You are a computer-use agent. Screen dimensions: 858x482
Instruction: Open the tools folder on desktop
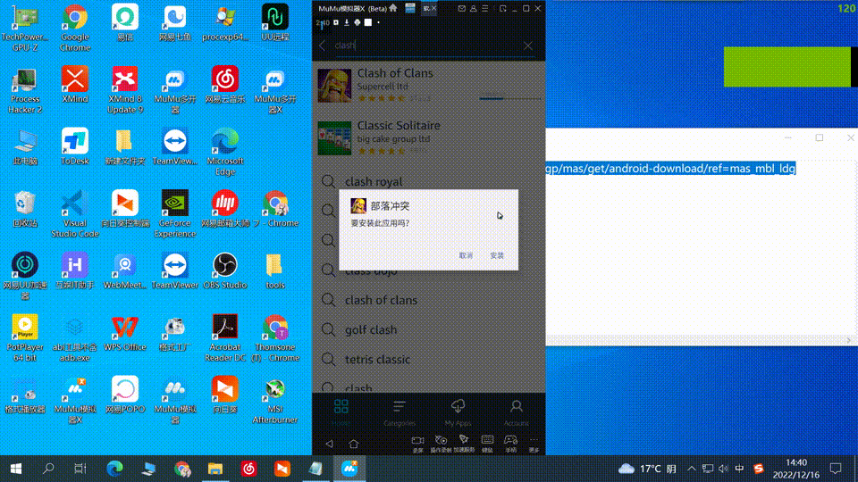coord(274,270)
